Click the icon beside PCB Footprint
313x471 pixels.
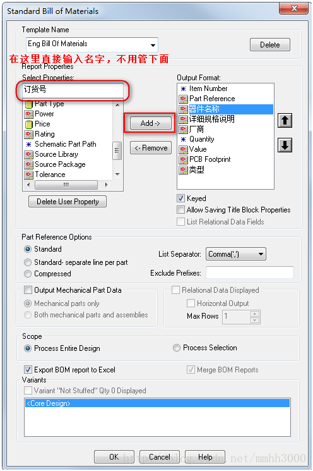pyautogui.click(x=183, y=159)
